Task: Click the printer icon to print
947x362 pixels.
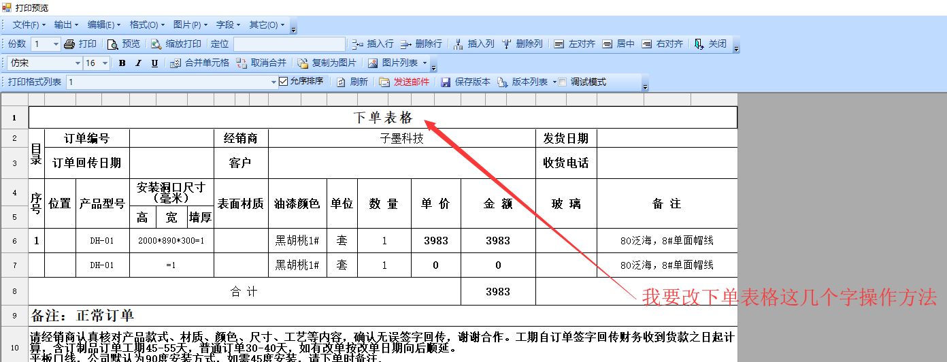Action: tap(69, 44)
